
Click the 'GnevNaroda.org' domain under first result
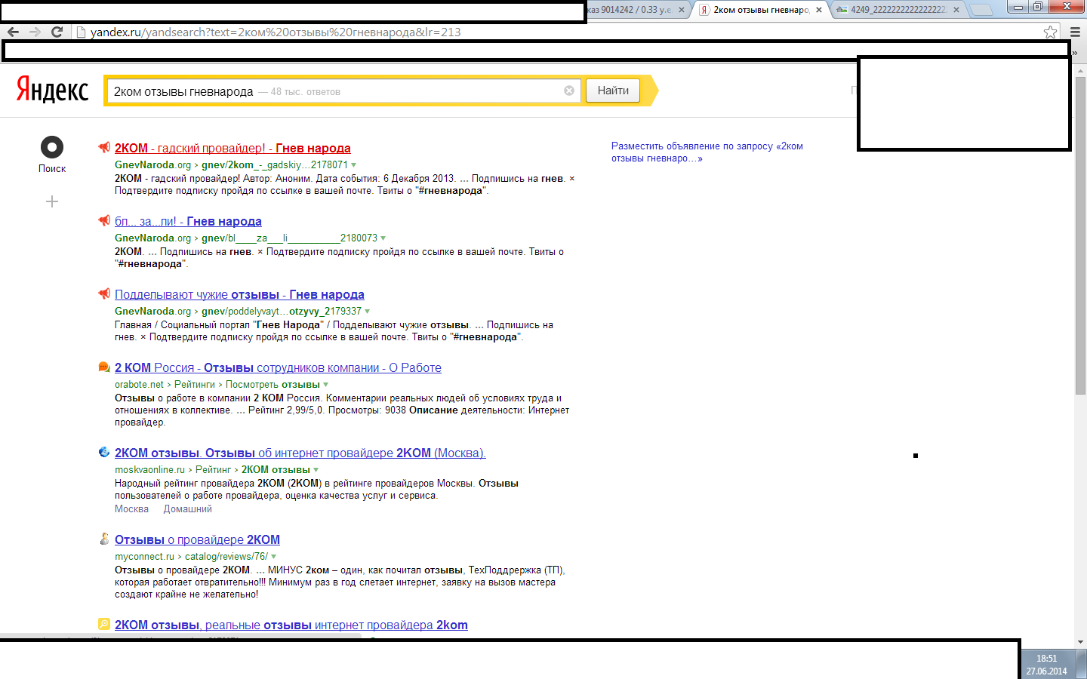pos(152,165)
